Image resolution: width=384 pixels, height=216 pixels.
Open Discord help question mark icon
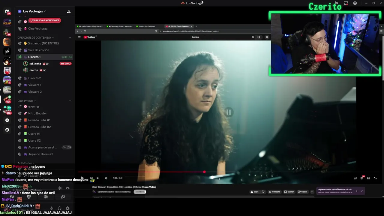[x=355, y=3]
